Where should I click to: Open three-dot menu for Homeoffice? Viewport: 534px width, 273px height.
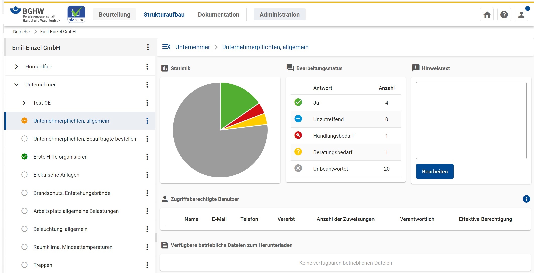pos(147,67)
